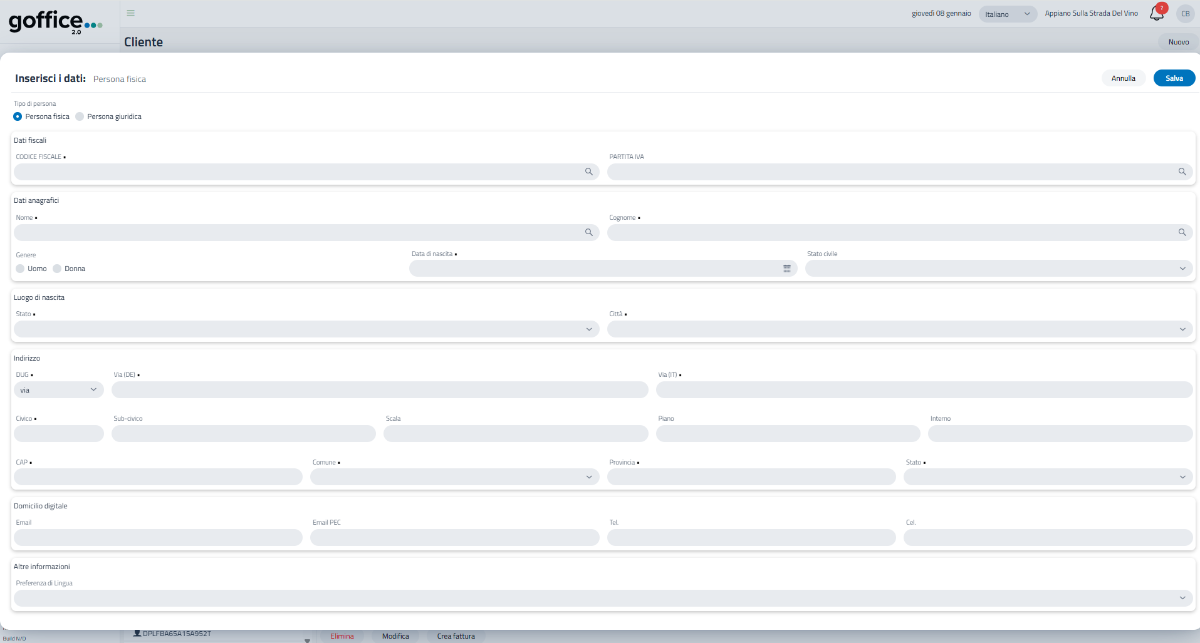Viewport: 1200px width, 643px height.
Task: Click the search icon in Cognome field
Action: [x=1182, y=232]
